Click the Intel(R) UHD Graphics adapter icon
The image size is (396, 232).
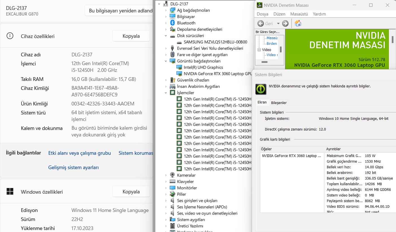[179, 67]
